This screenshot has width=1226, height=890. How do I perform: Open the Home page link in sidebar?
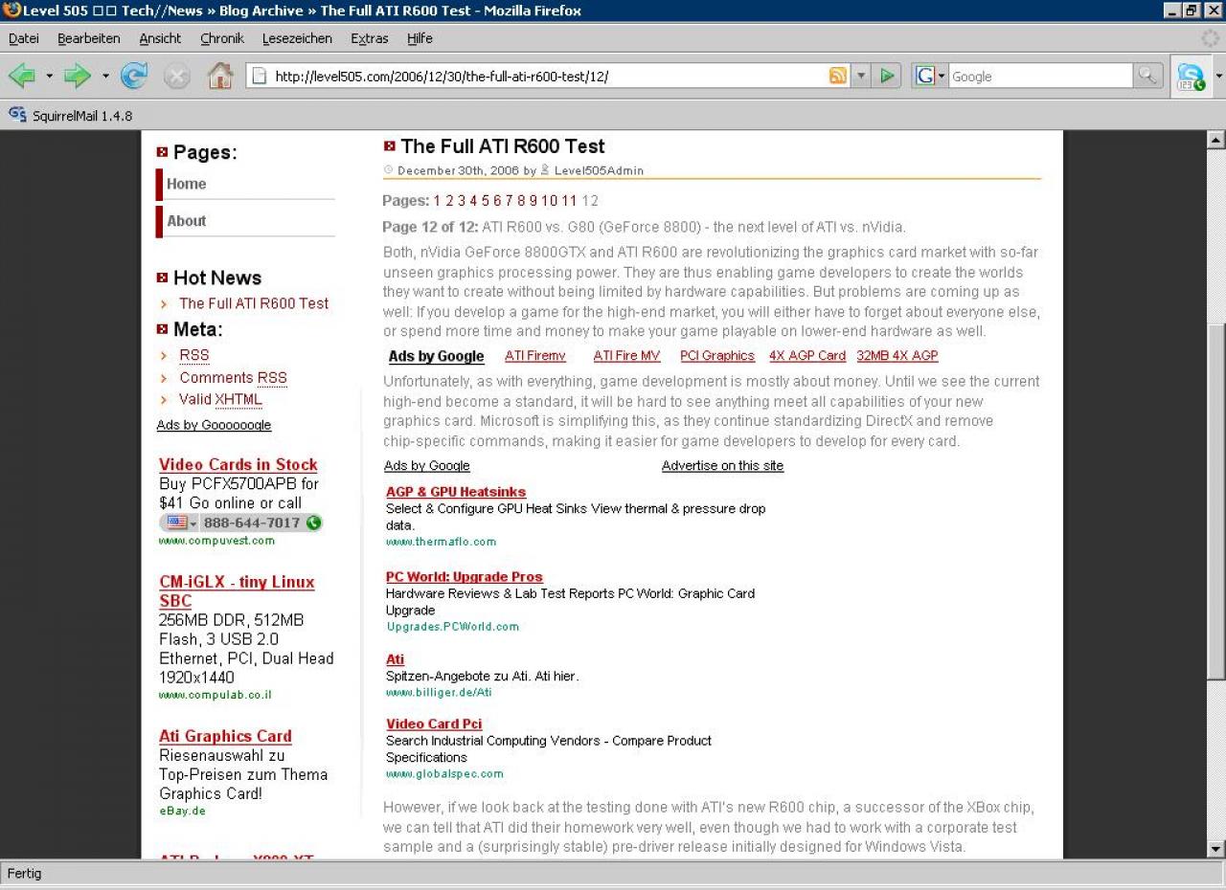pyautogui.click(x=187, y=184)
